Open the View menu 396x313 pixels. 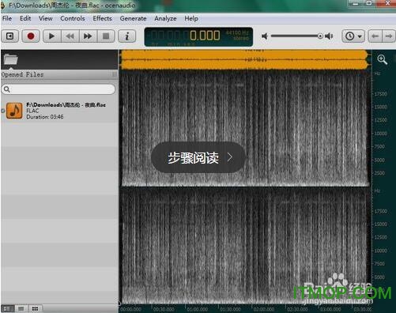click(46, 18)
